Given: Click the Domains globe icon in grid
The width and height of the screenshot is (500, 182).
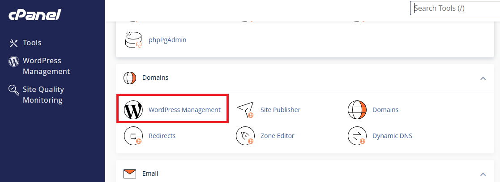Looking at the screenshot, I should (357, 110).
